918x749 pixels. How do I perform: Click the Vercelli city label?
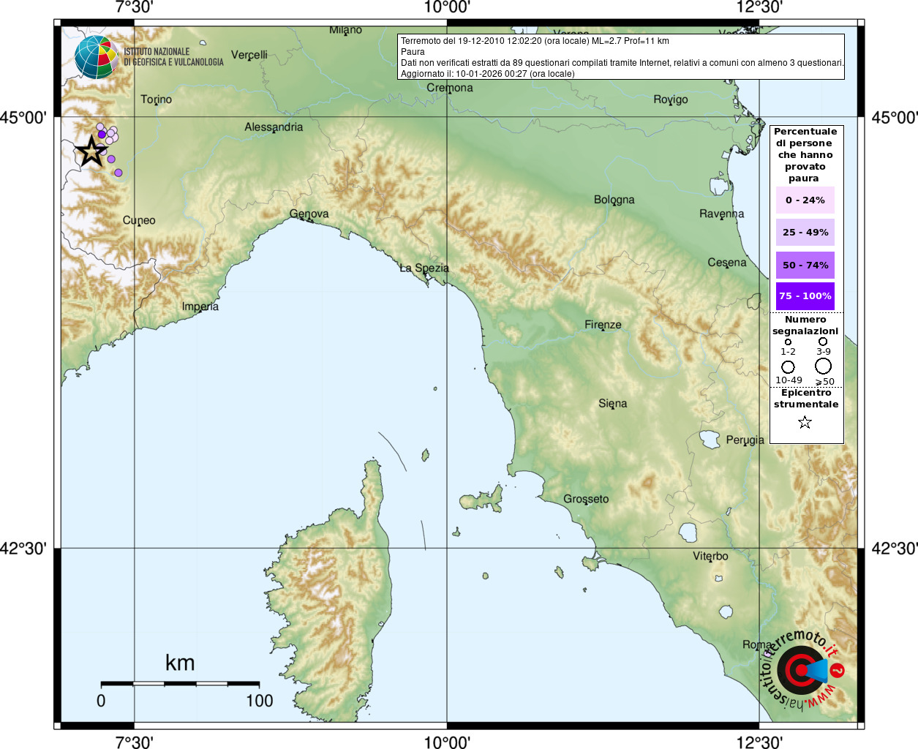pyautogui.click(x=249, y=55)
